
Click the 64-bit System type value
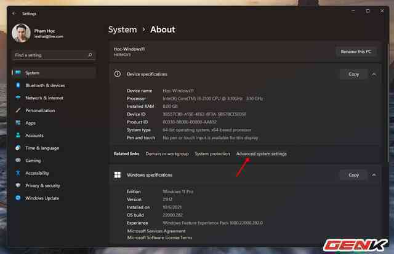[207, 129]
